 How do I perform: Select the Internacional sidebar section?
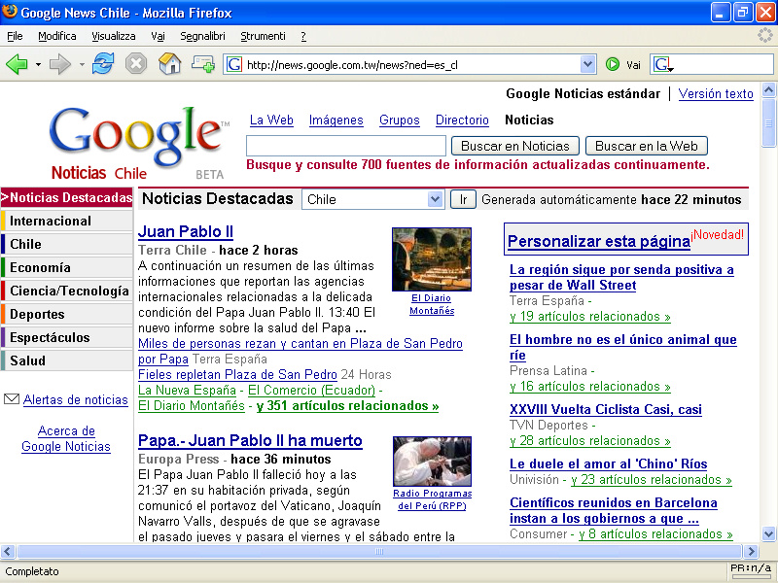(66, 221)
